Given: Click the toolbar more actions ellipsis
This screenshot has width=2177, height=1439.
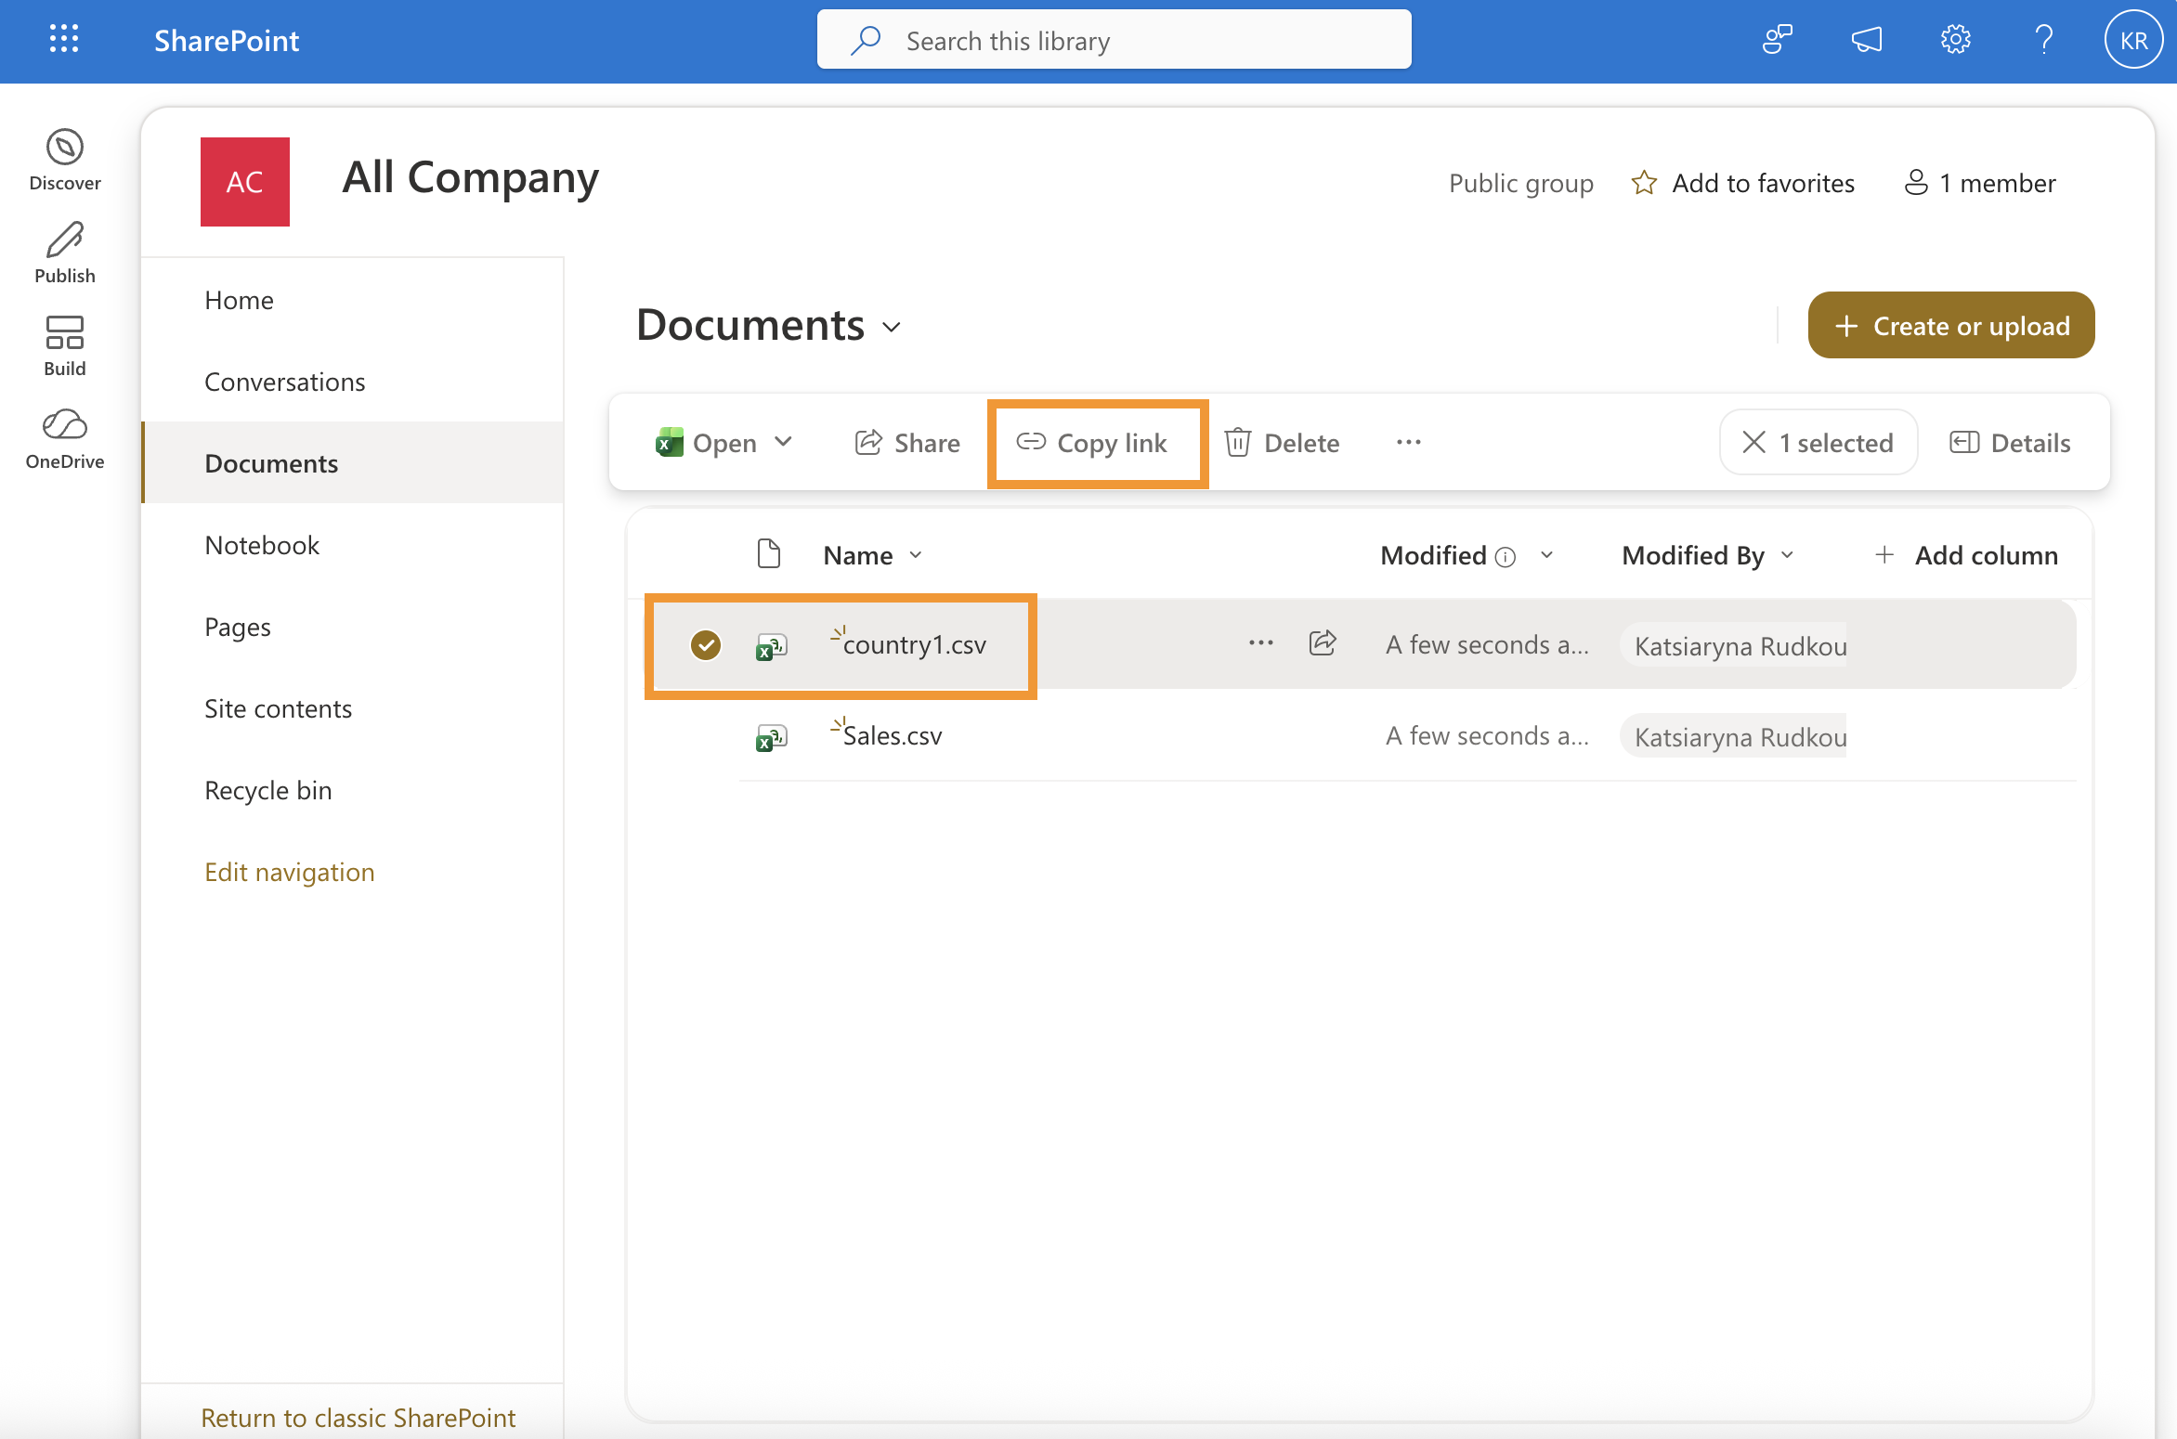Looking at the screenshot, I should (1409, 443).
